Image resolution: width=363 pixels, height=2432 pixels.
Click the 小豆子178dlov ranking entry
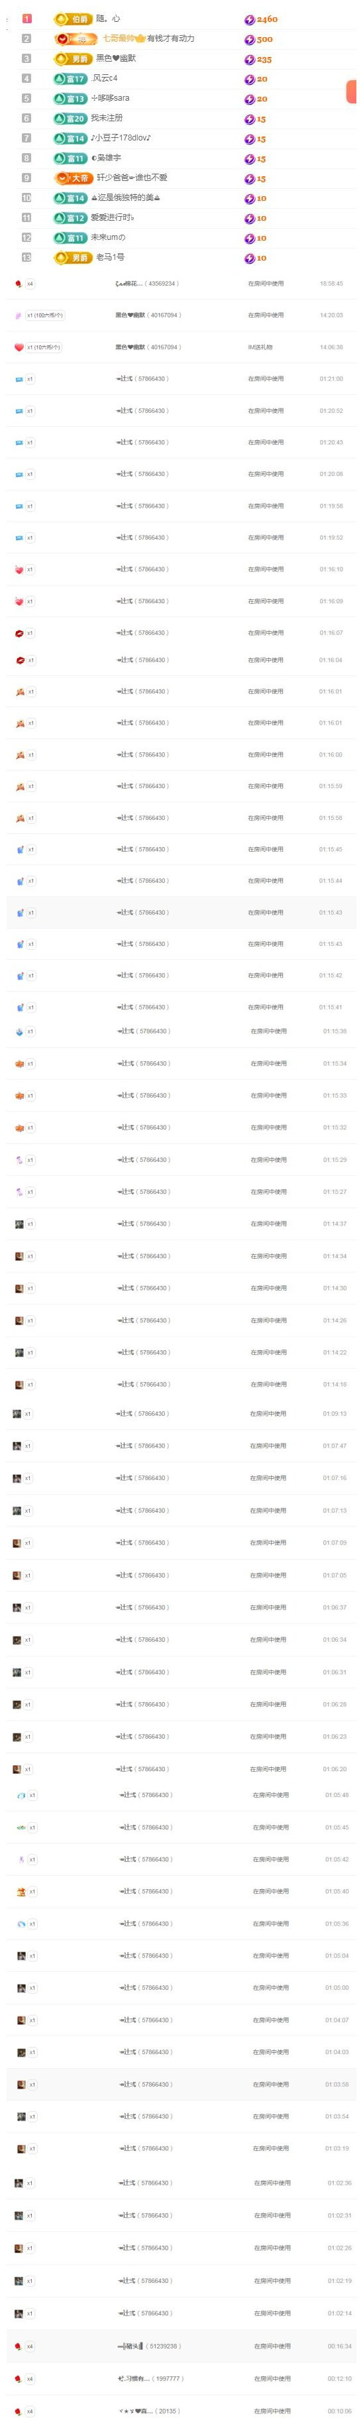[121, 138]
